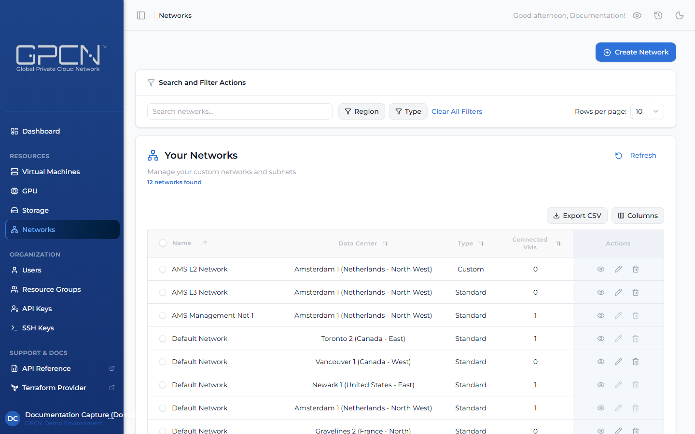Click the Create Network button
This screenshot has height=434, width=695.
pyautogui.click(x=636, y=52)
